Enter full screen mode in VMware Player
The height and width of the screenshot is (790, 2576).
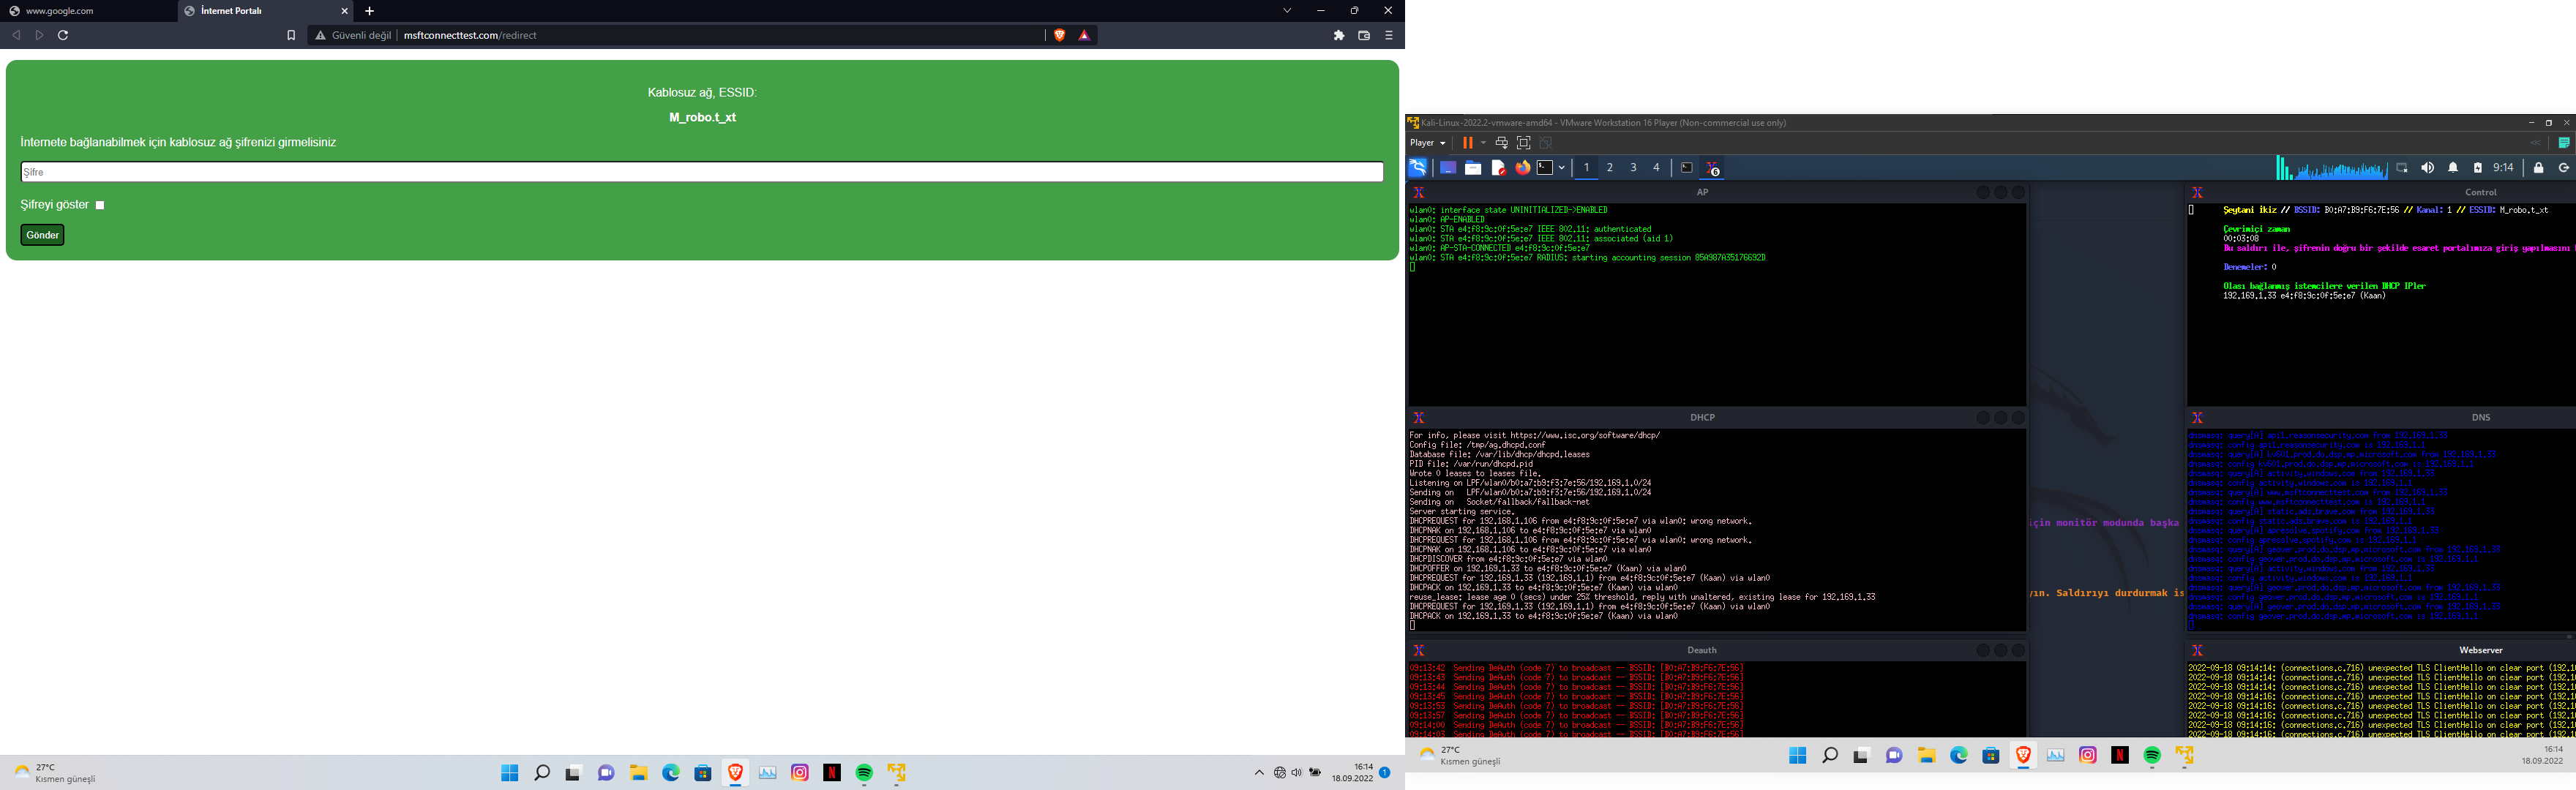(1524, 143)
